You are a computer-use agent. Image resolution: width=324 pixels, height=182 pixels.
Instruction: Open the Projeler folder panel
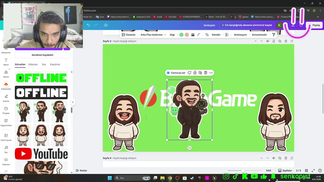[6, 110]
